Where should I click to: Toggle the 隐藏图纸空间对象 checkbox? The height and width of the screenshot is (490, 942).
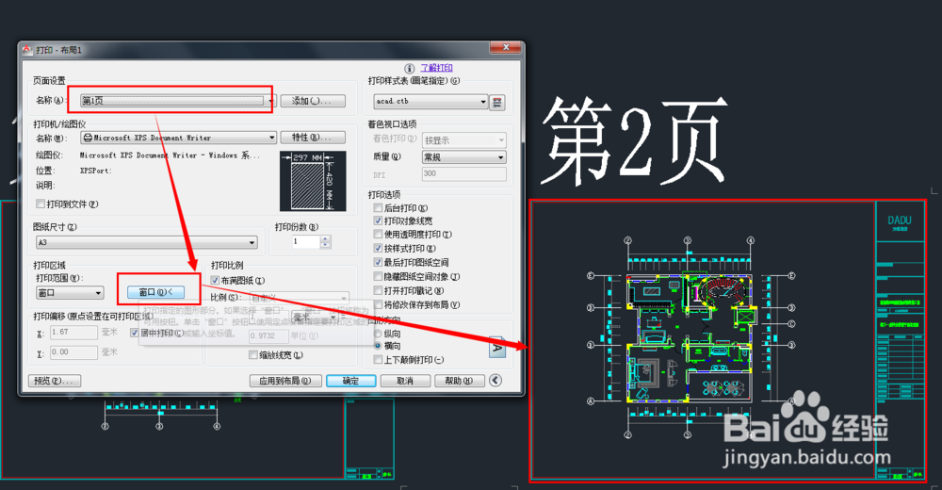click(378, 276)
